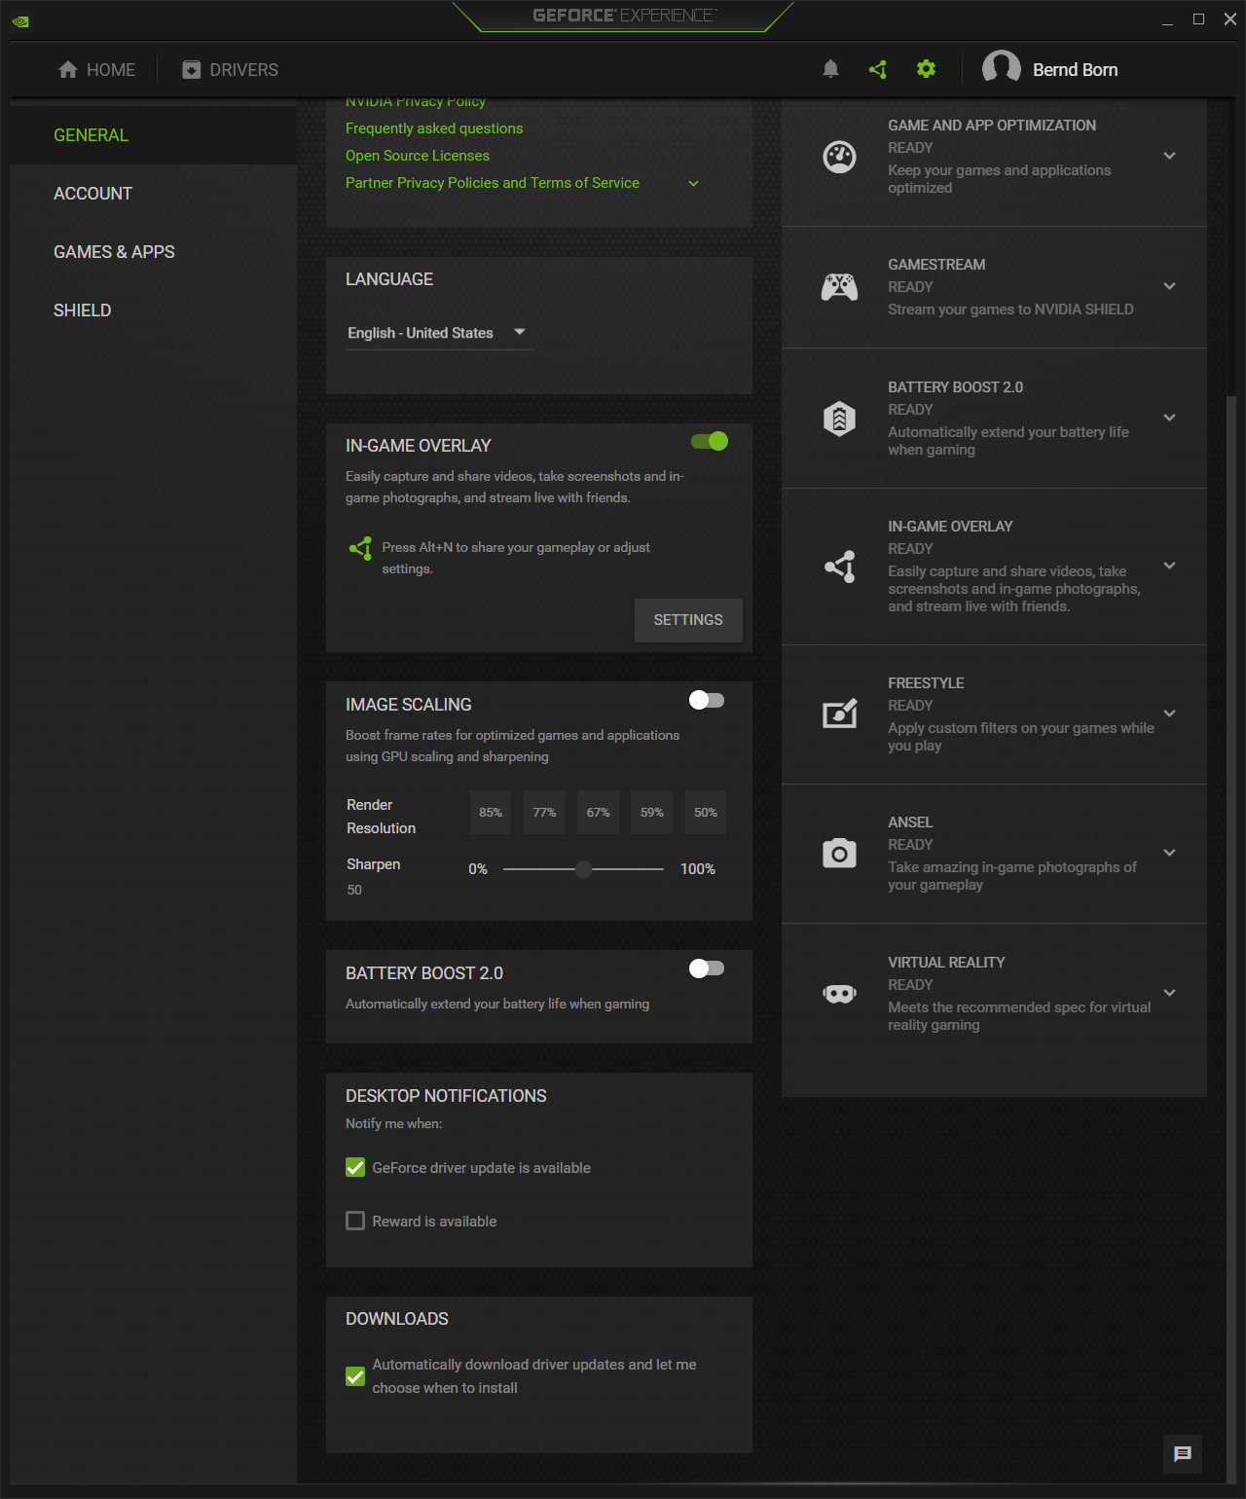Select 59% render resolution
This screenshot has height=1499, width=1246.
[x=652, y=813]
